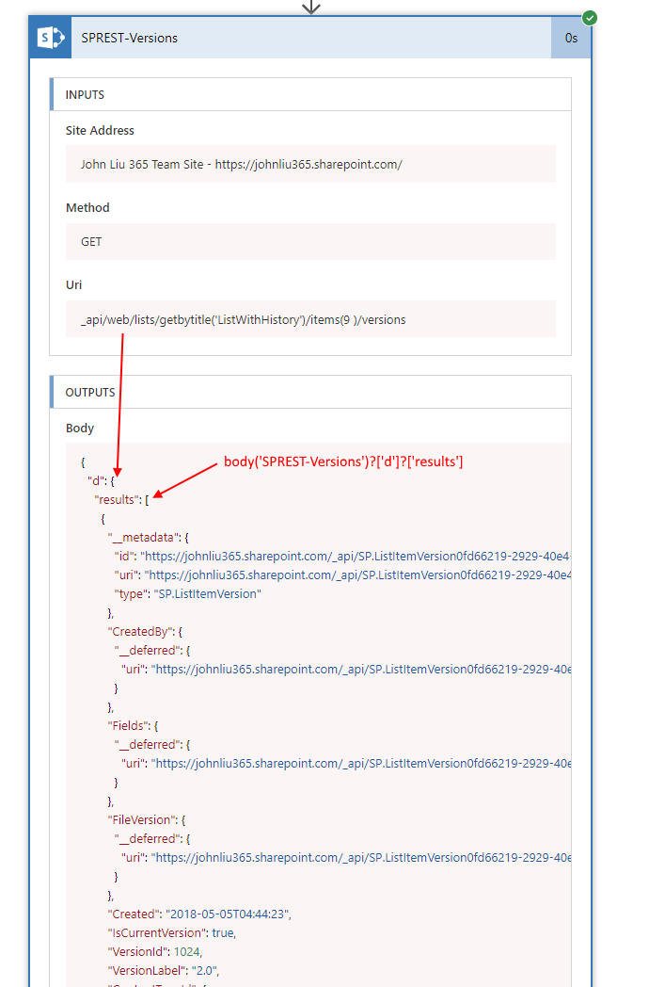The width and height of the screenshot is (649, 987).
Task: Collapse the OUTPUTS section header
Action: [x=90, y=393]
